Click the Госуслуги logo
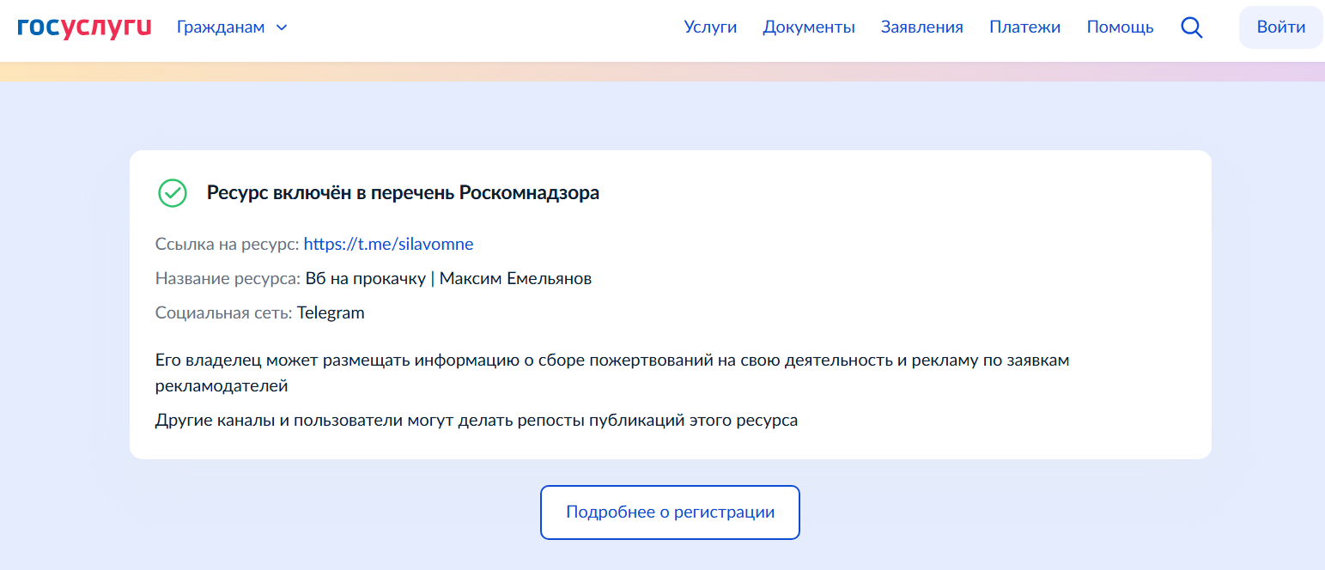The height and width of the screenshot is (570, 1325). click(x=84, y=27)
